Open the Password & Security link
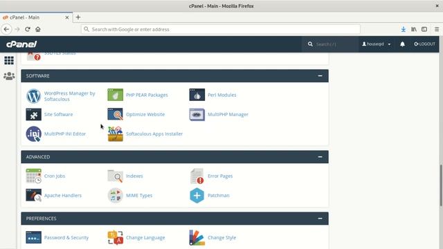 pos(66,237)
